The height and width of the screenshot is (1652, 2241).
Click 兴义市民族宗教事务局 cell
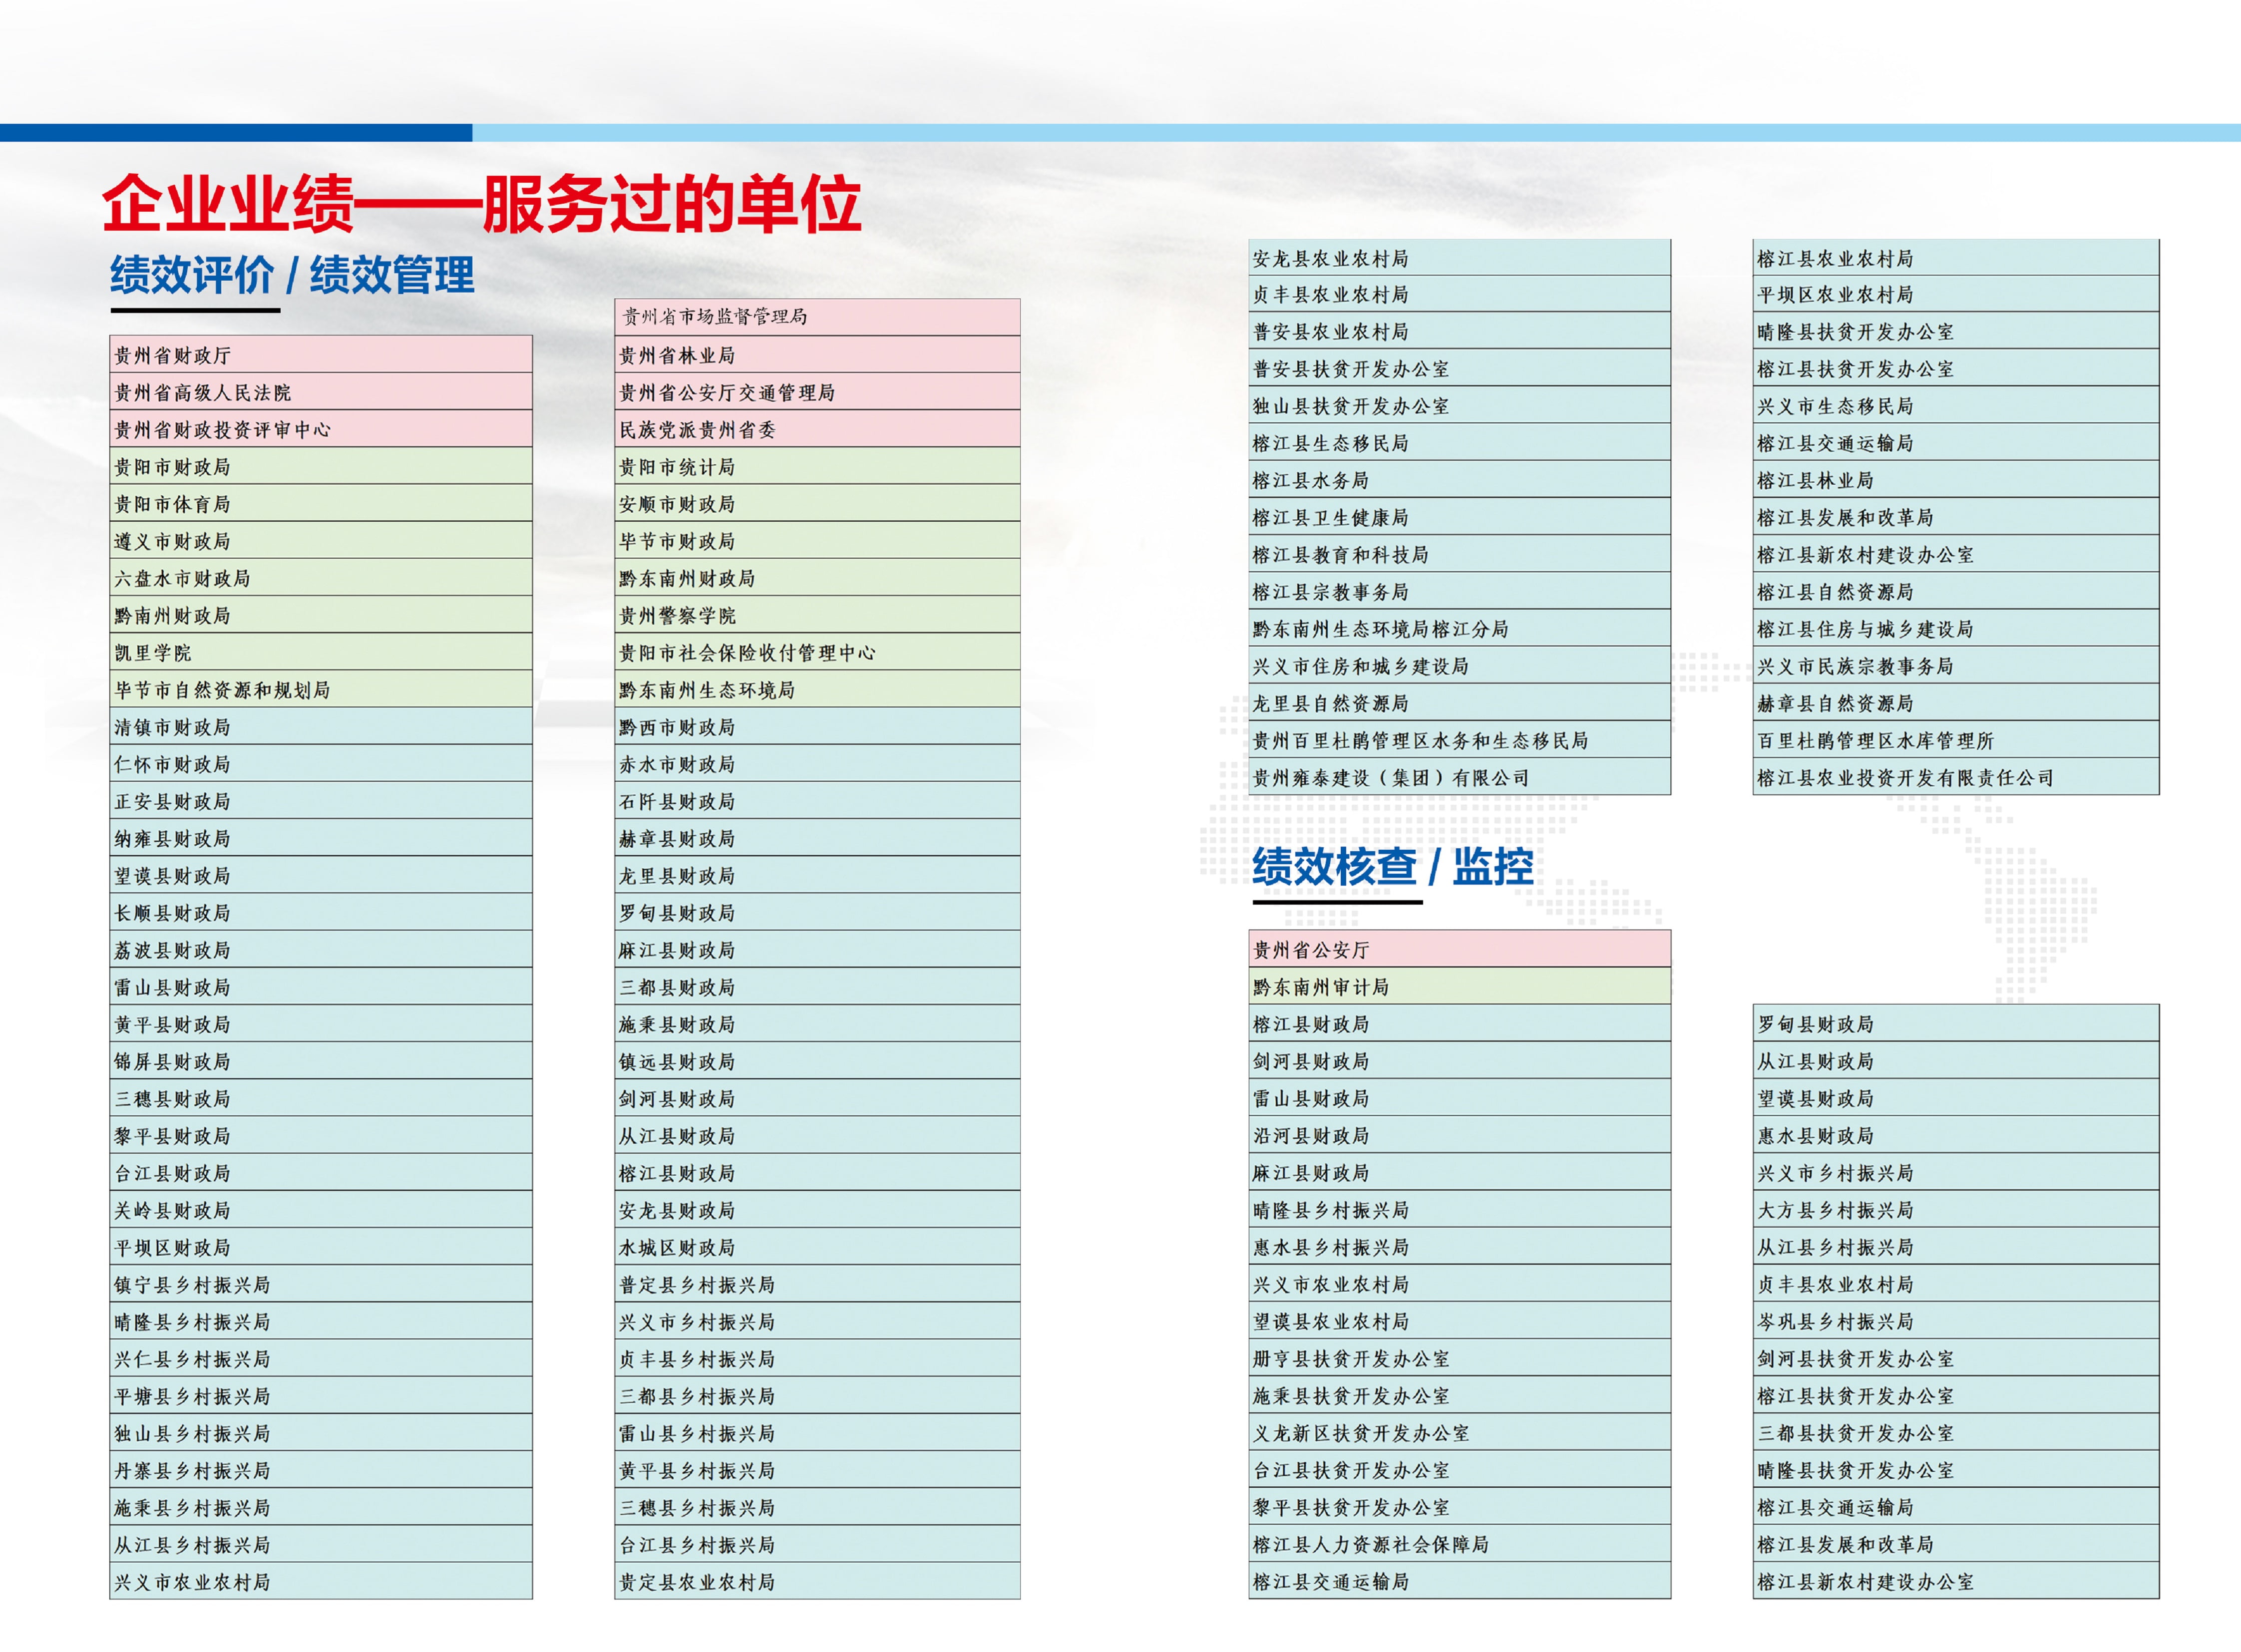tap(1956, 666)
